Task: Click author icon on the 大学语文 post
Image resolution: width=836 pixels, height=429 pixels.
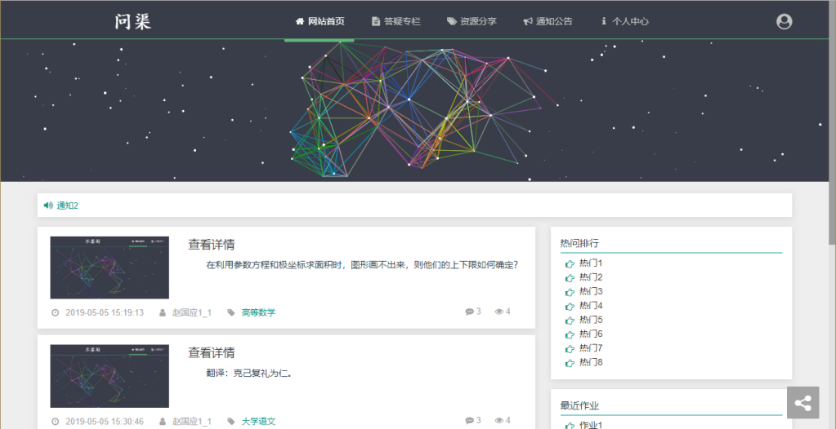Action: tap(163, 422)
